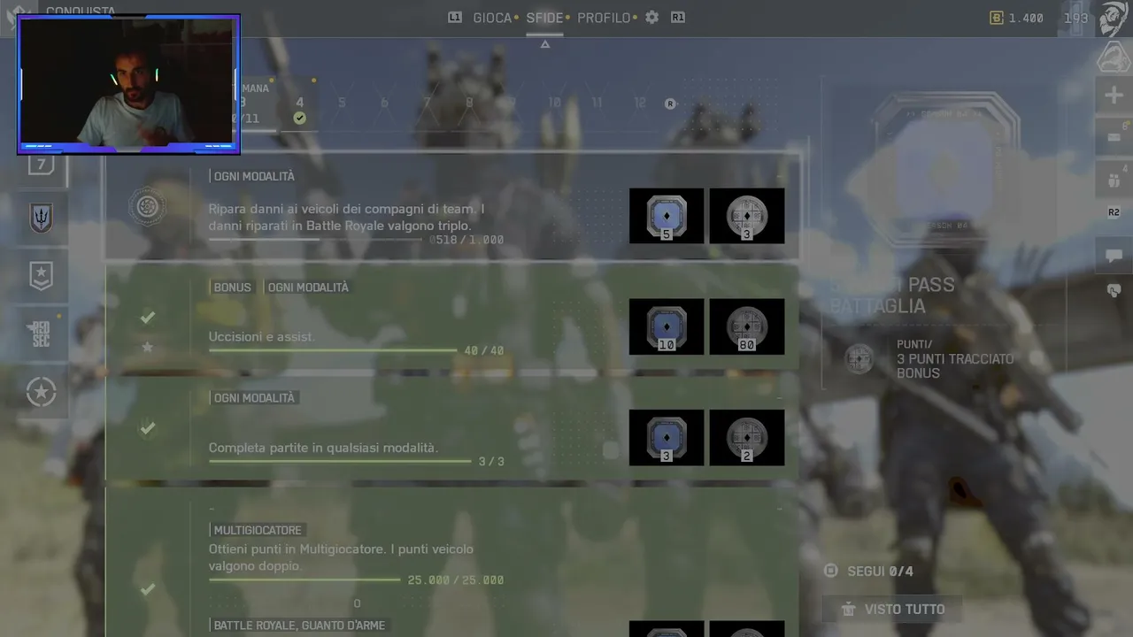Select the number 7 badge in left sidebar
1133x637 pixels.
pyautogui.click(x=41, y=165)
